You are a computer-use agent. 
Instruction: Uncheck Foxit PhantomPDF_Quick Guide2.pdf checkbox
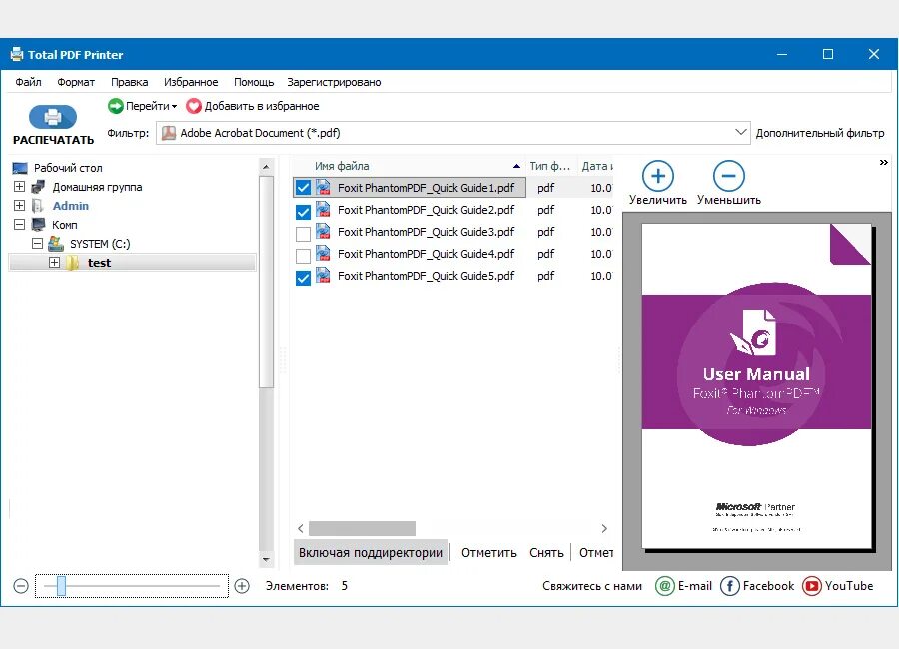tap(303, 212)
